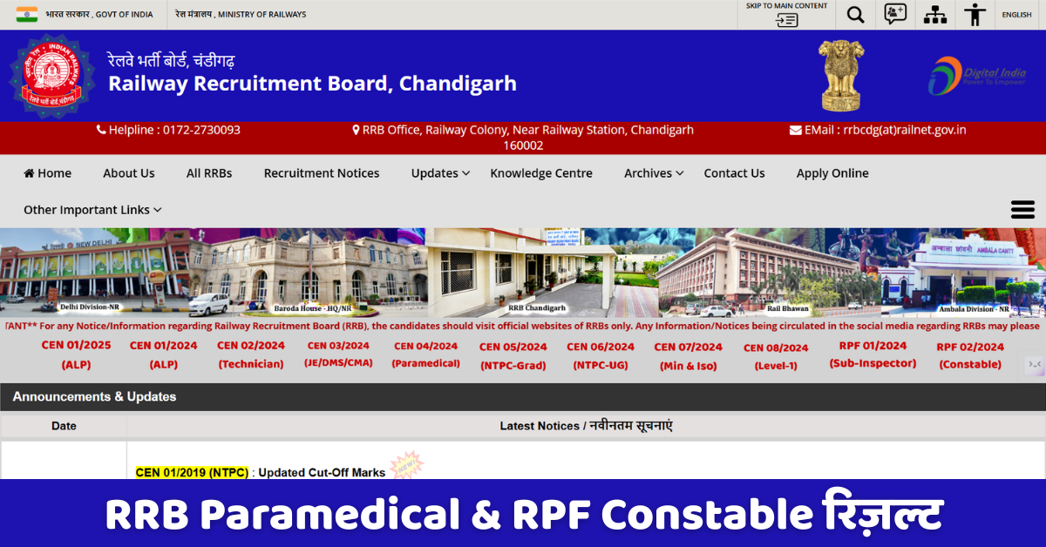
Task: Click the Govt of India header link
Action: tap(99, 15)
